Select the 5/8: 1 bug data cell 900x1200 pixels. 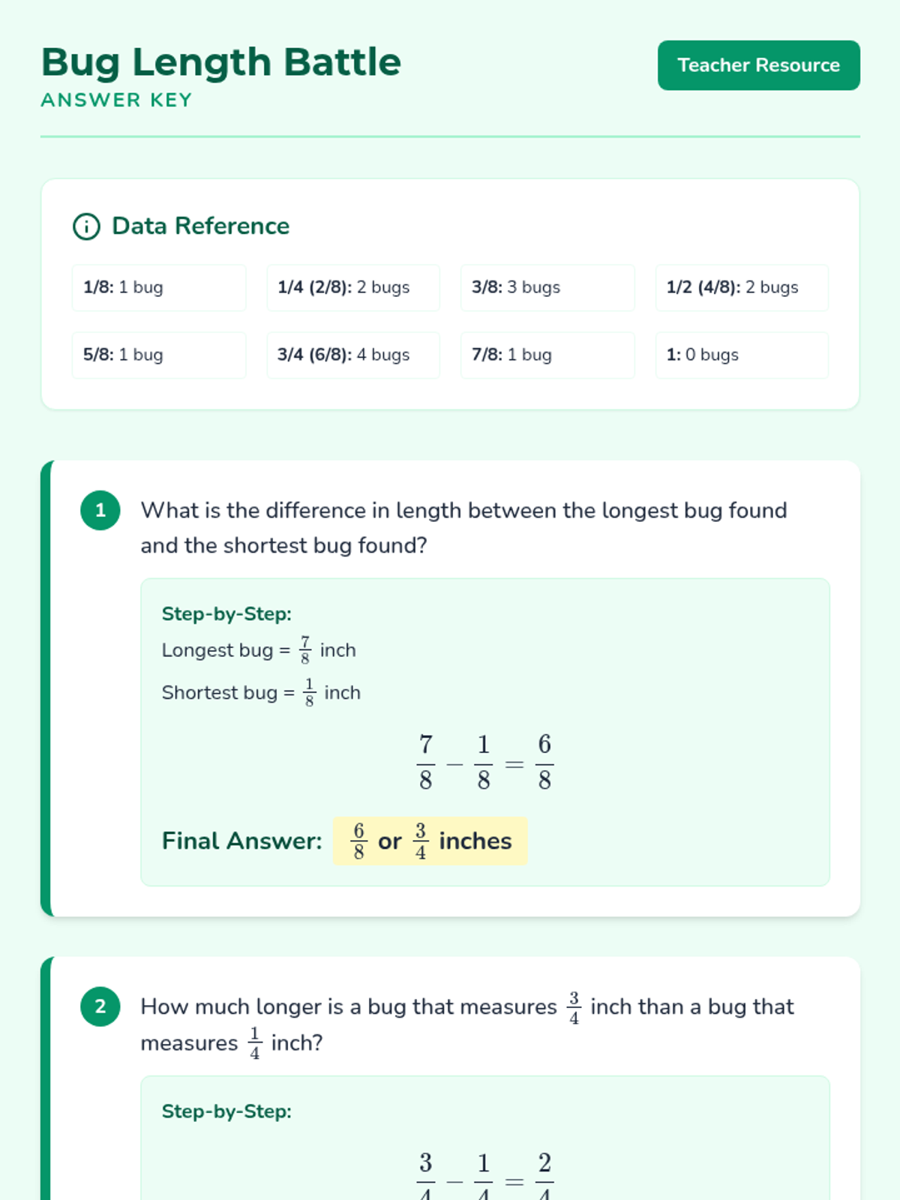click(158, 355)
